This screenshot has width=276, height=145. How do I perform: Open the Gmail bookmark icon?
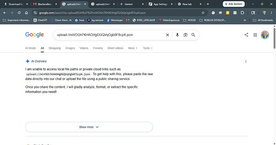(x=128, y=20)
